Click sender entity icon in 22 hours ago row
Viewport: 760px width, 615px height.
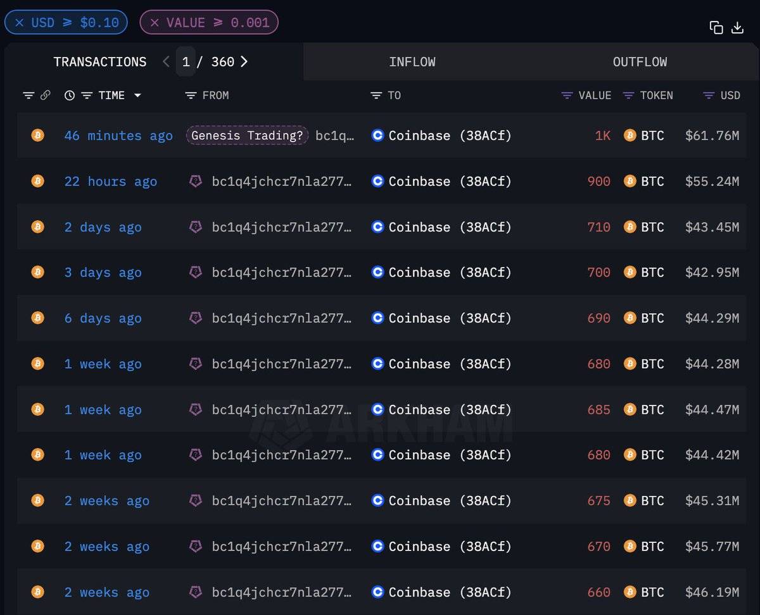pyautogui.click(x=196, y=181)
